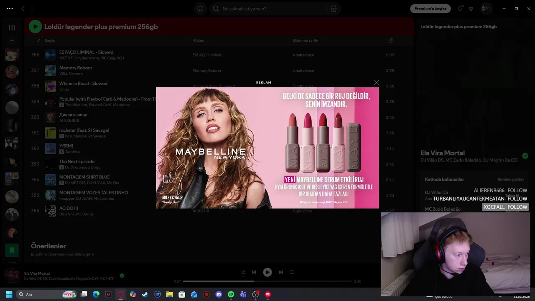
Task: Open 'Ela Vira Mortal' in now playing bar
Action: [37, 273]
